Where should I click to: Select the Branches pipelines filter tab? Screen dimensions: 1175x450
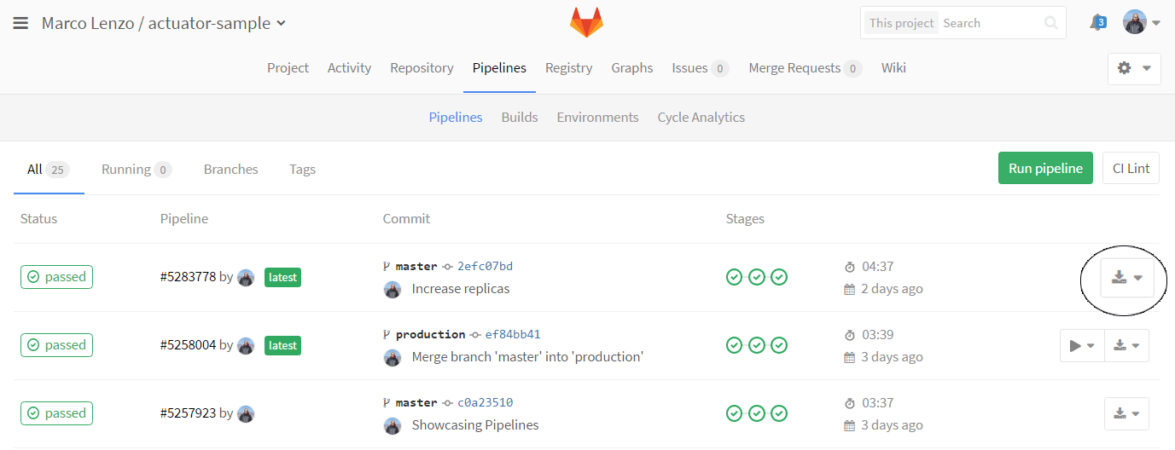click(x=231, y=169)
